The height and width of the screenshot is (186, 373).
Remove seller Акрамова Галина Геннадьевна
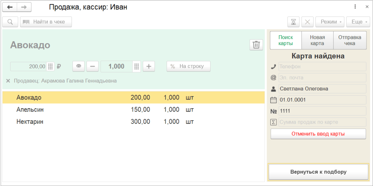tap(8, 81)
